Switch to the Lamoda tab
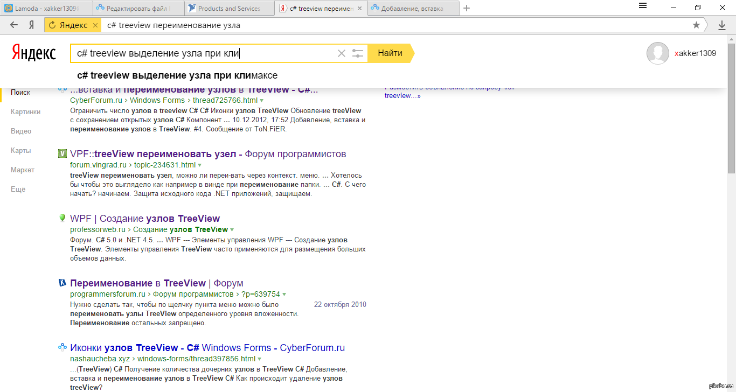Screen dimensions: 736x392 45,8
